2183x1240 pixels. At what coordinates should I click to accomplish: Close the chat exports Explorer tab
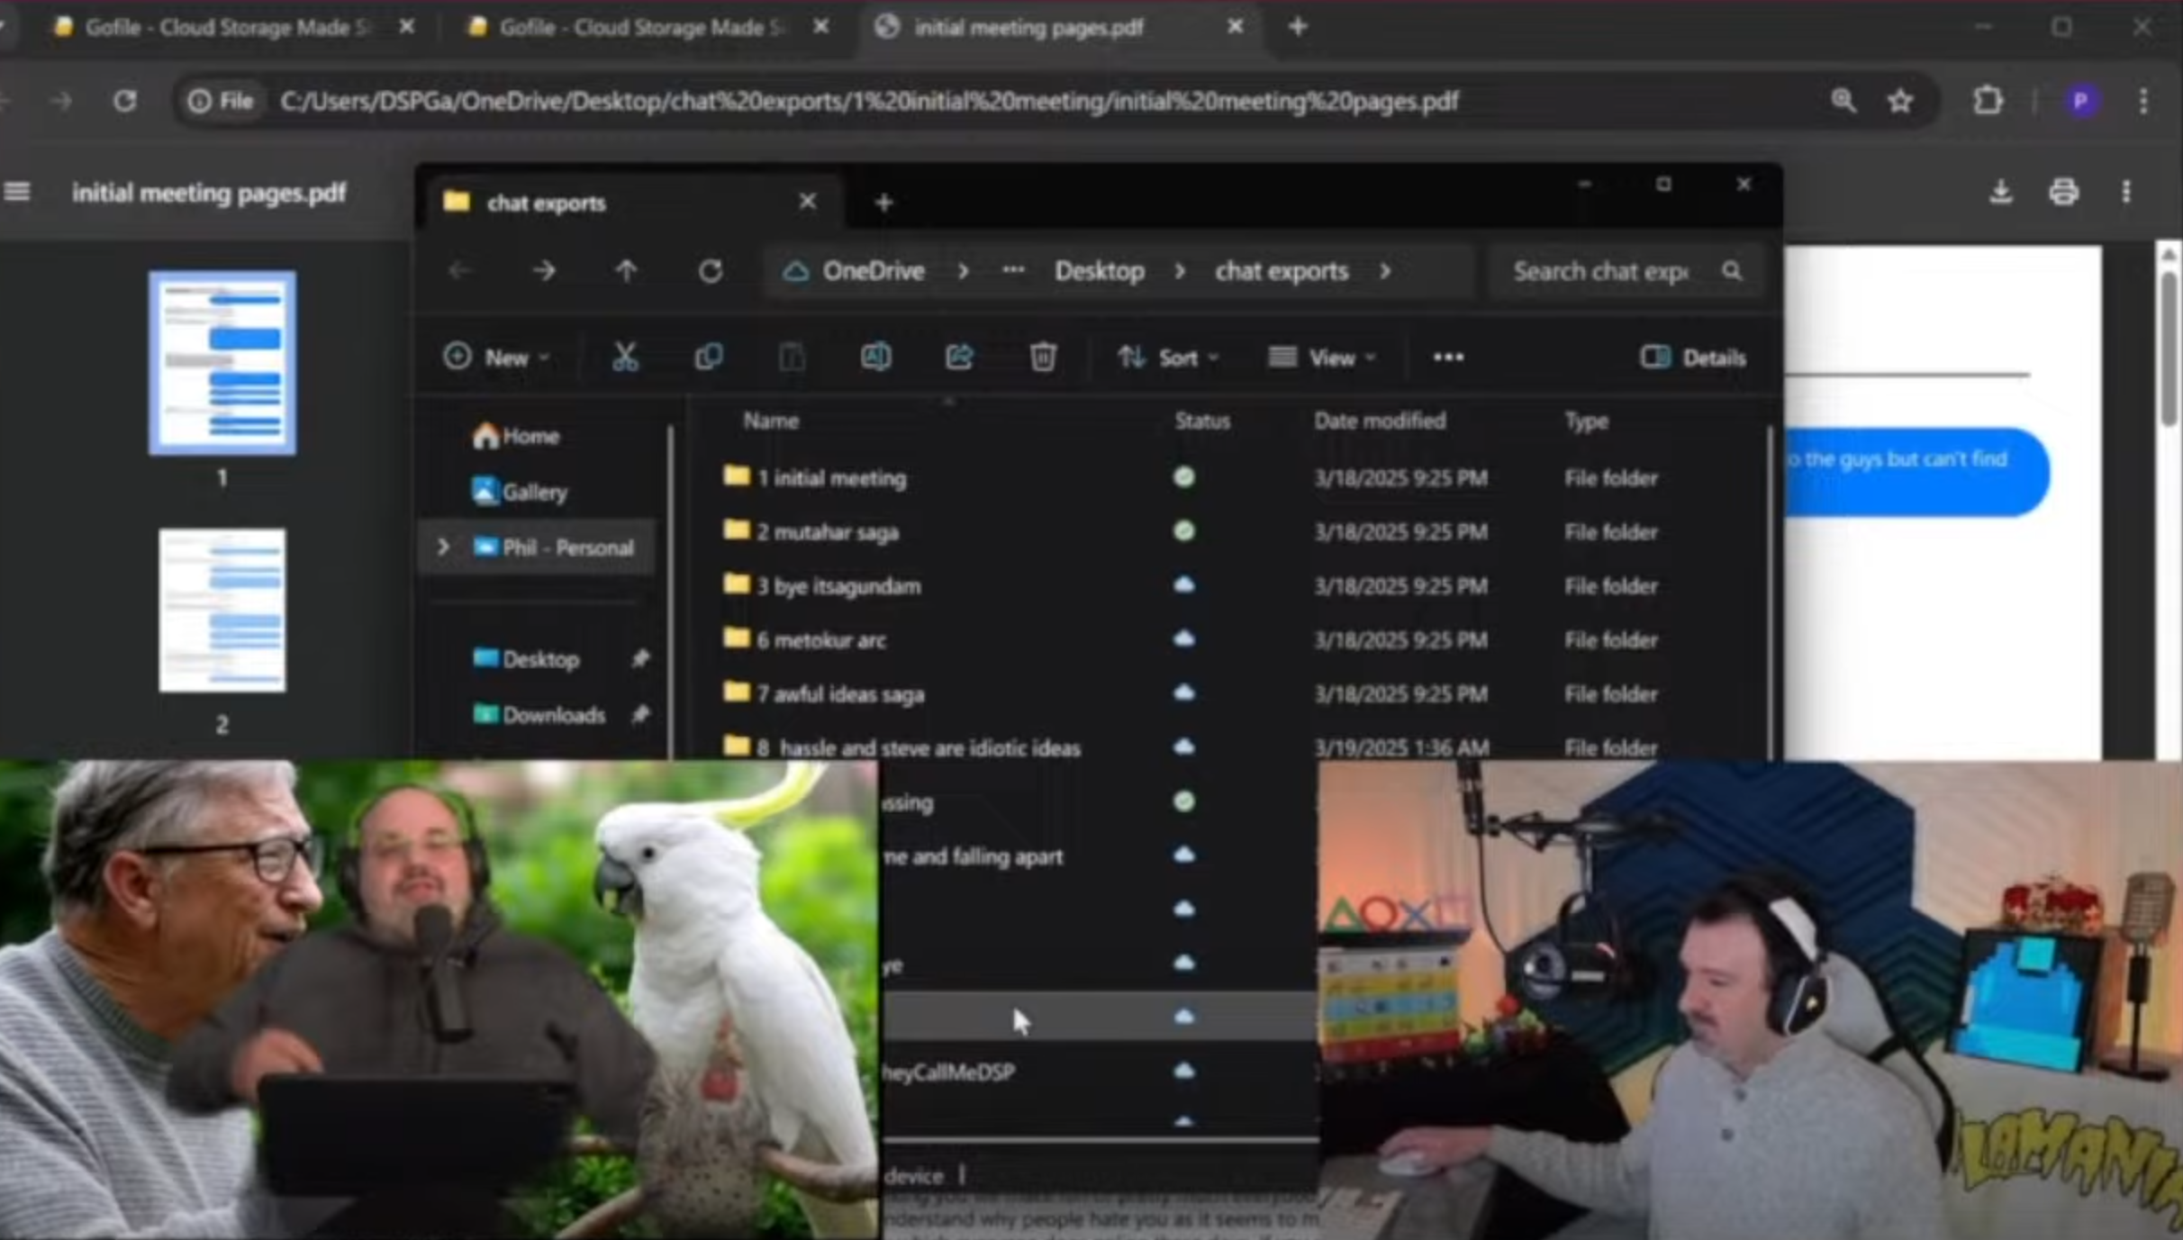[808, 202]
